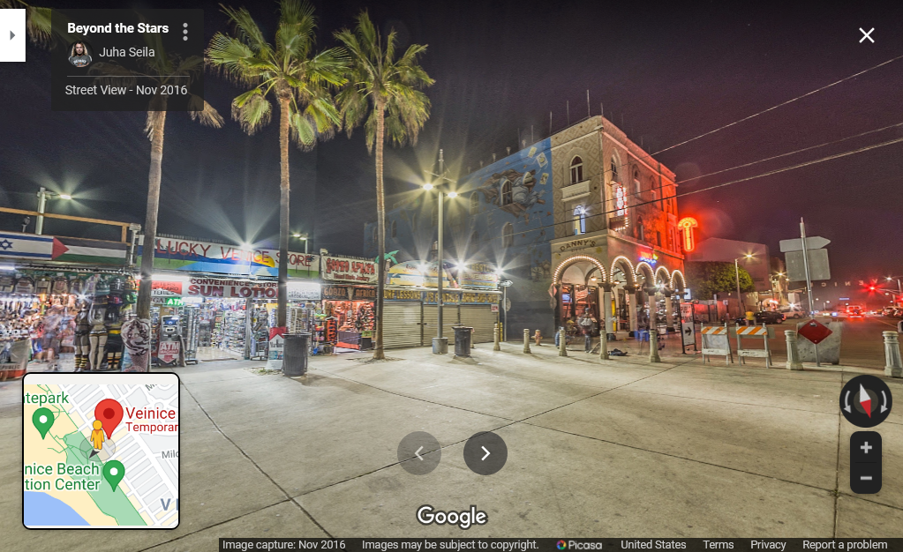
Task: Go to the next photo
Action: [x=485, y=453]
